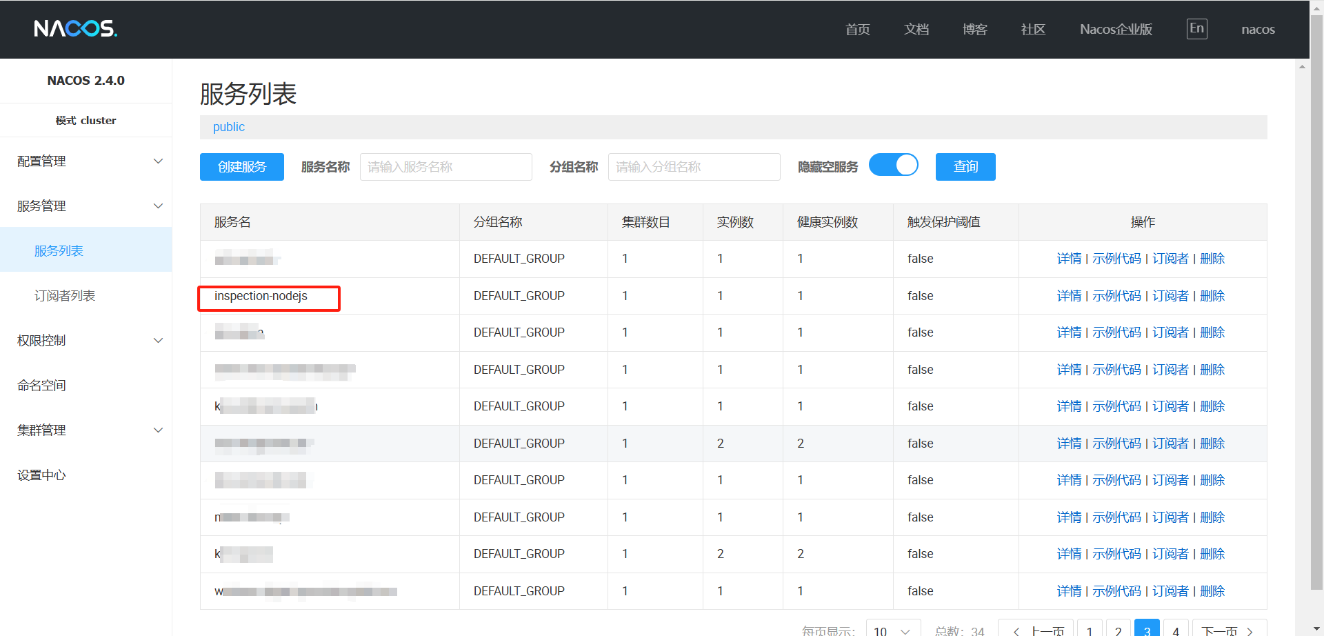Open 示例代码 for inspection-nodejs service
The width and height of the screenshot is (1324, 636).
tap(1117, 296)
